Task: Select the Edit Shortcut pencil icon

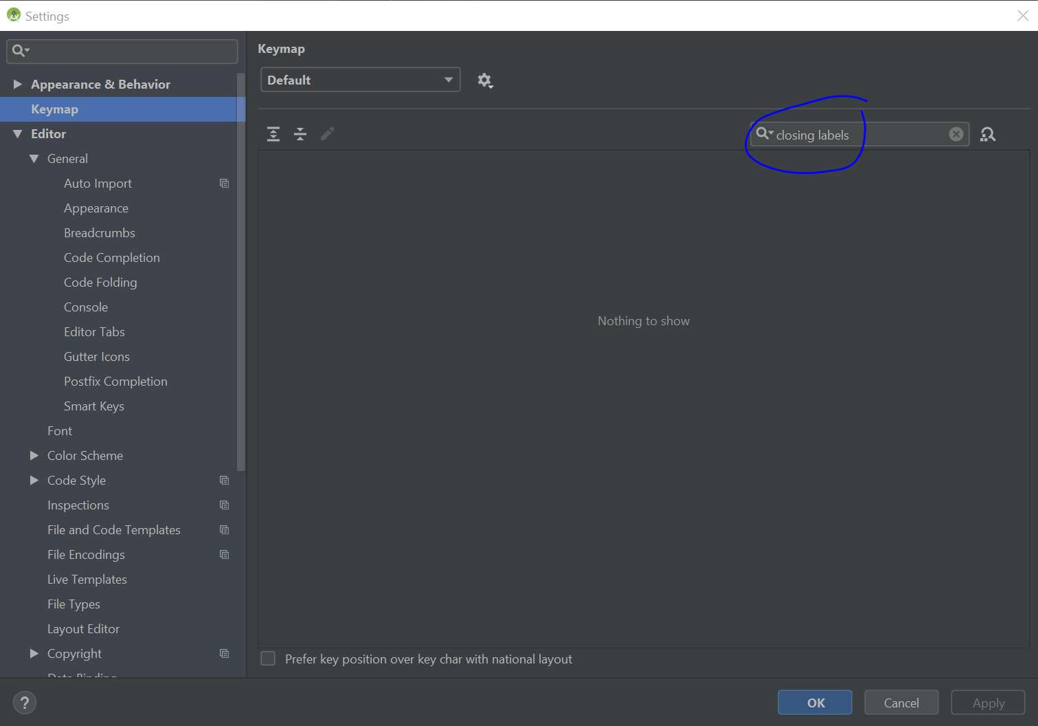Action: tap(328, 134)
